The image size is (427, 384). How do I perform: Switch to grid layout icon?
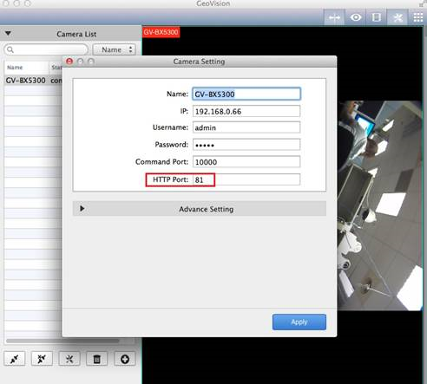pos(417,17)
